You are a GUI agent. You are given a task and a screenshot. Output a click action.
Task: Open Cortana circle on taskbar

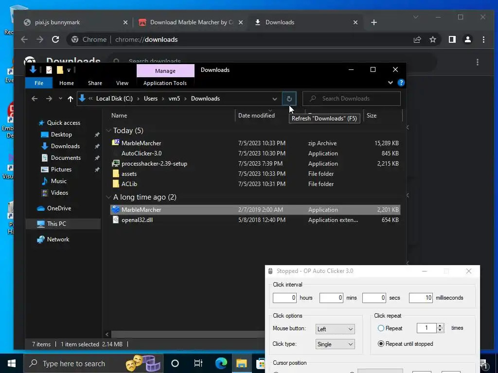pyautogui.click(x=175, y=363)
